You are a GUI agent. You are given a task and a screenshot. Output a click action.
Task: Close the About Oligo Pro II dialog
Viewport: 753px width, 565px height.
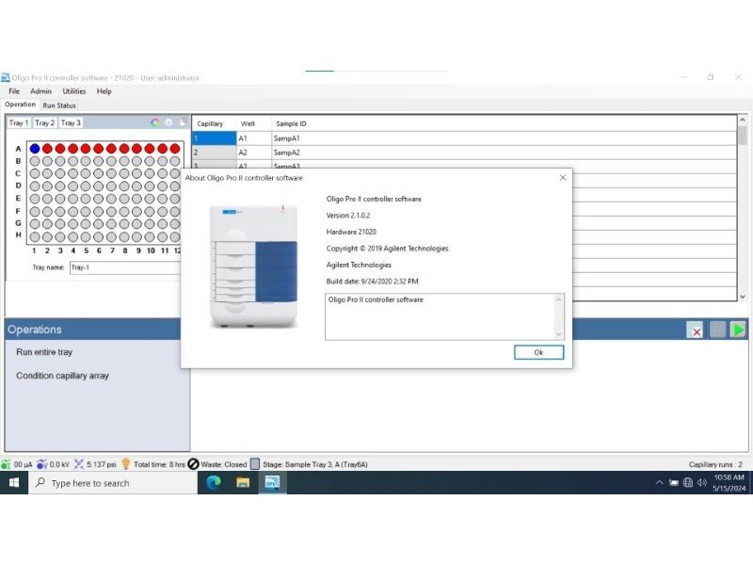tap(563, 177)
